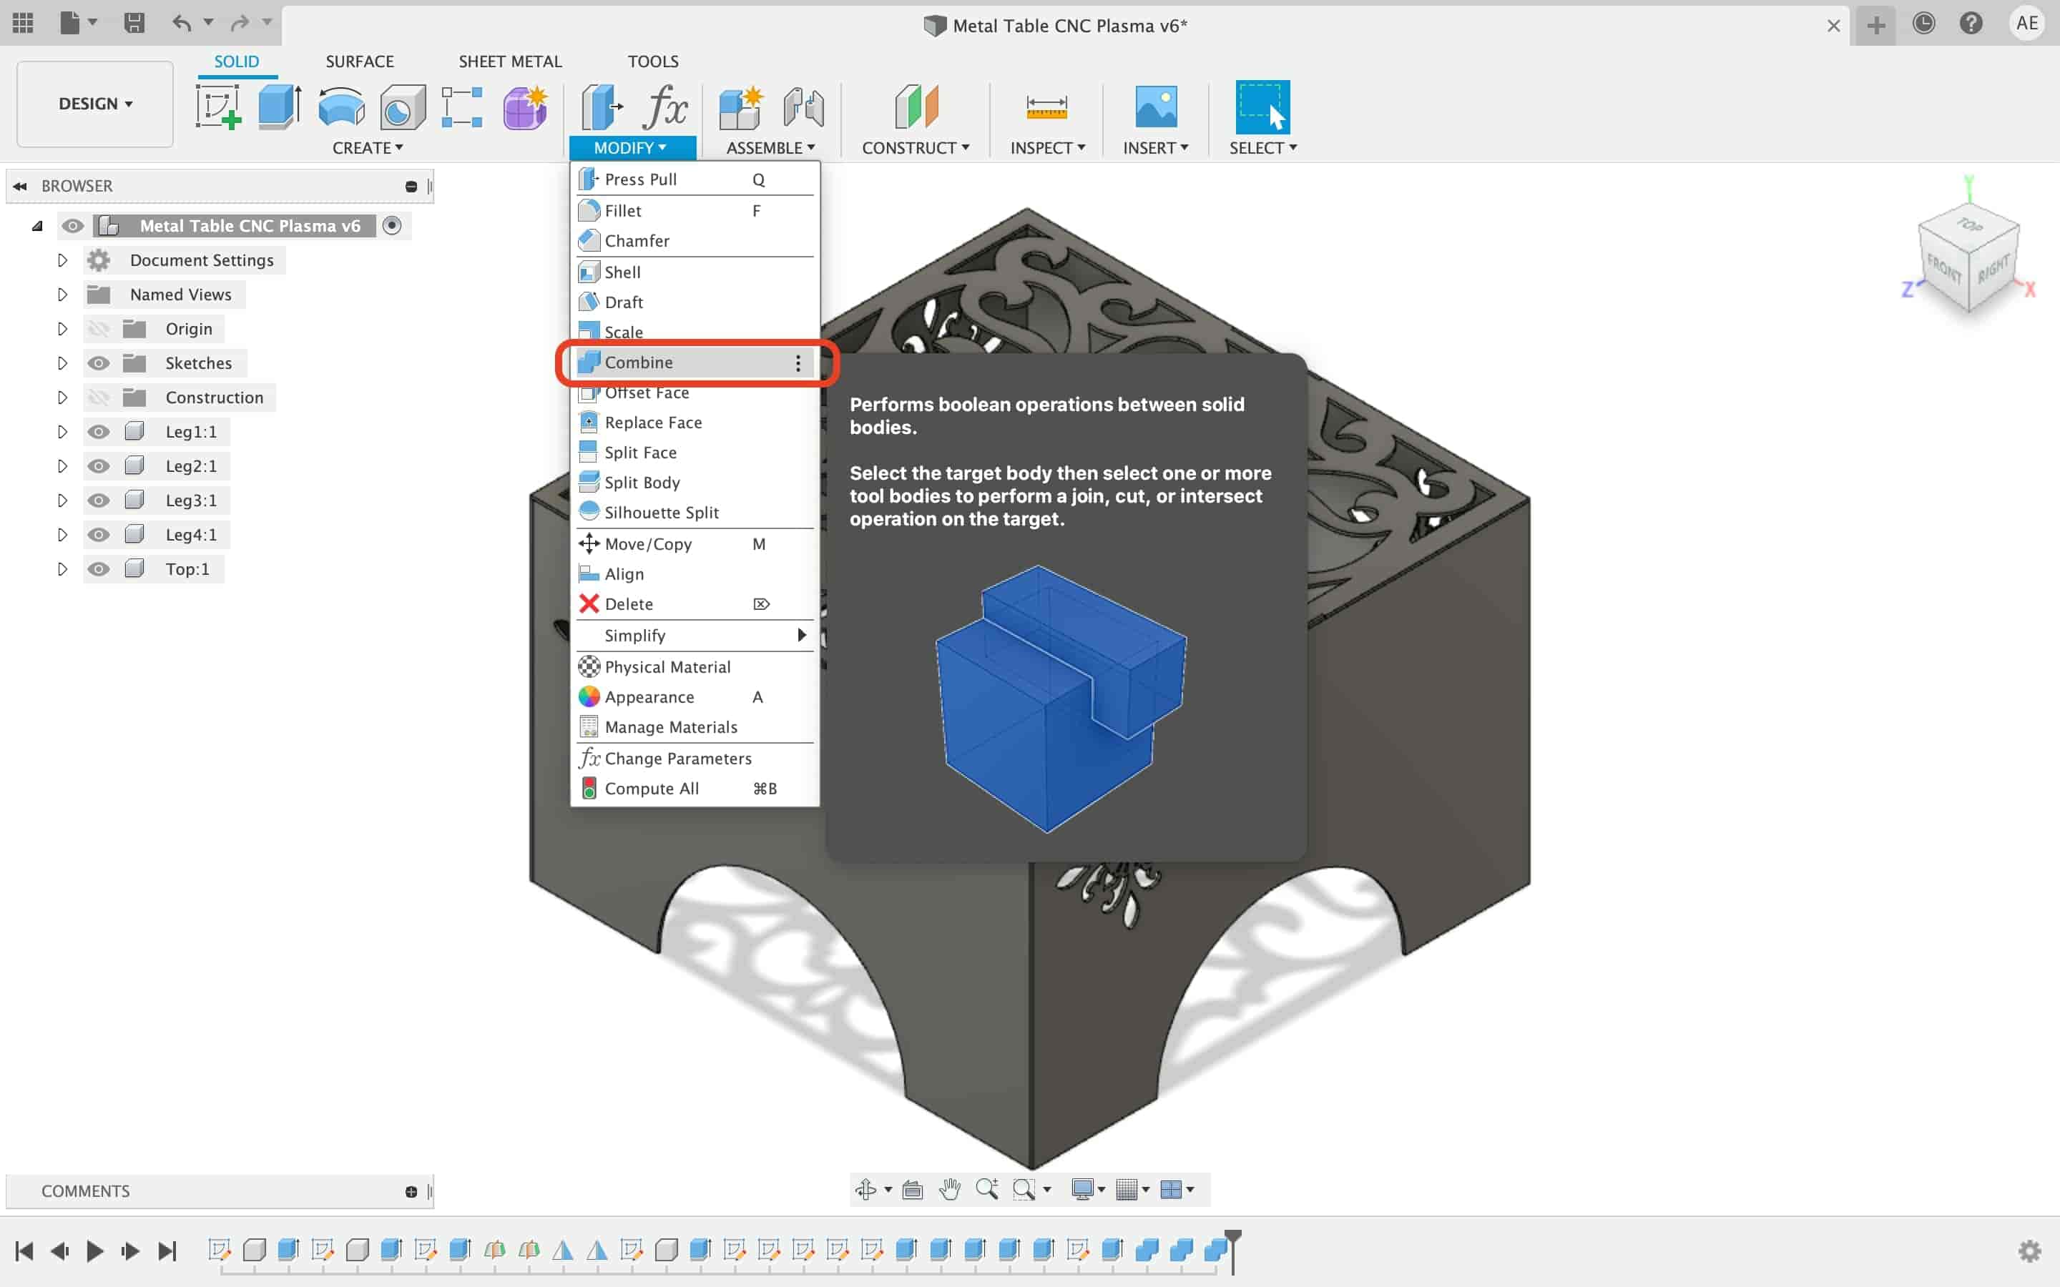The width and height of the screenshot is (2060, 1287).
Task: Click the Save icon
Action: point(134,23)
